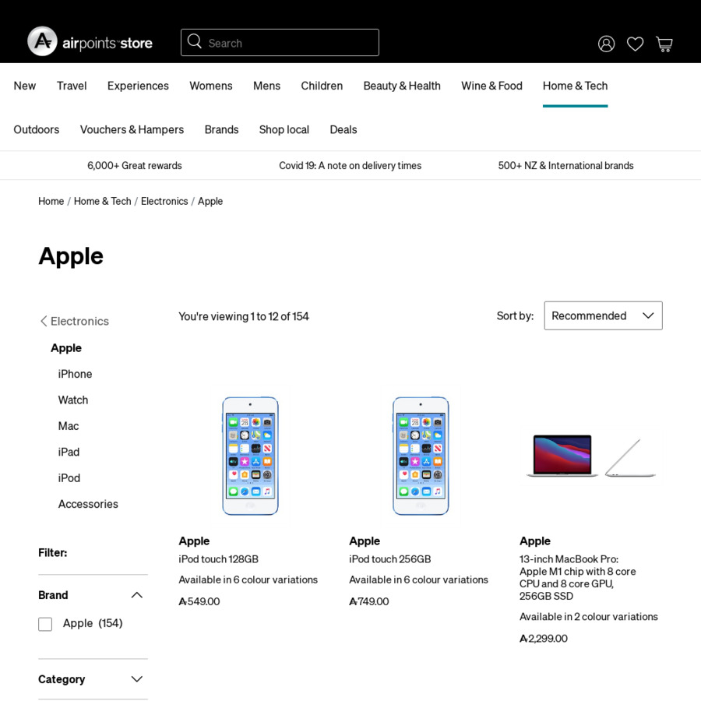The image size is (701, 701).
Task: Expand the Category filter section
Action: [136, 678]
